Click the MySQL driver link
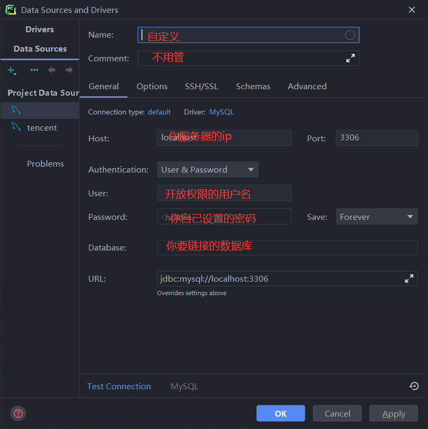 222,112
